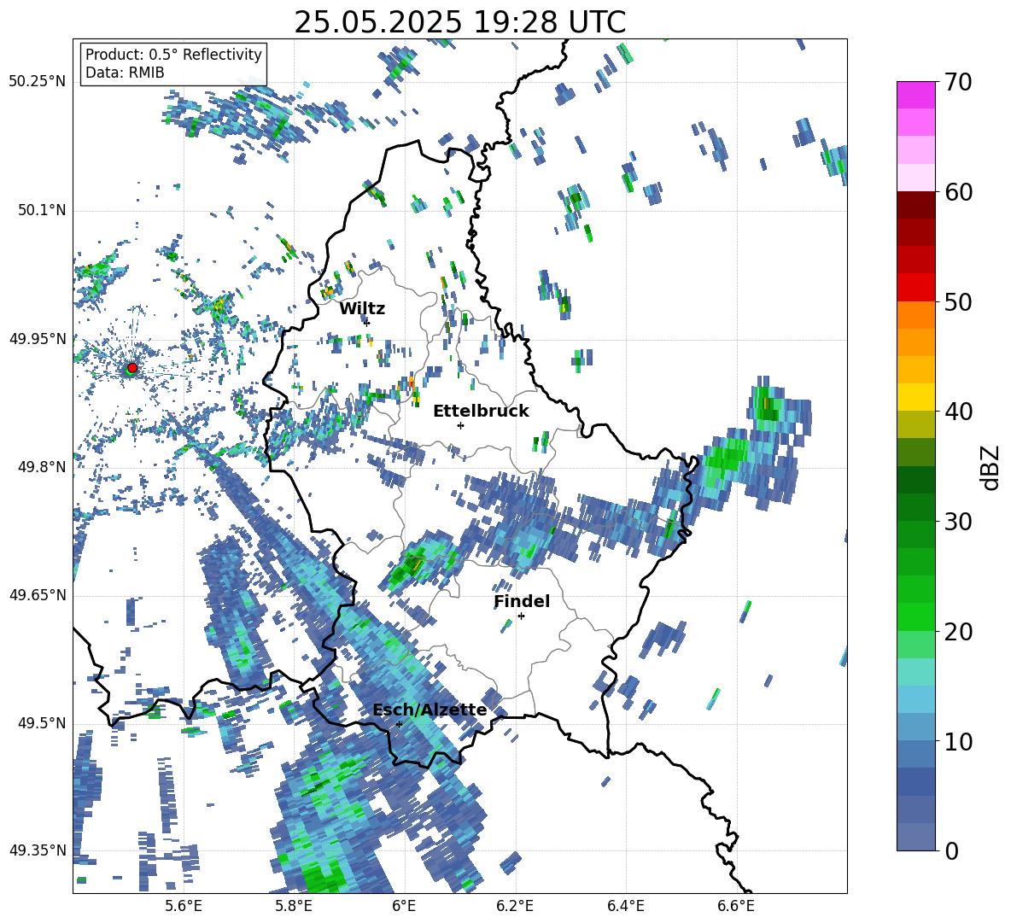Click the cross marker below Ettelbruck

coord(460,425)
